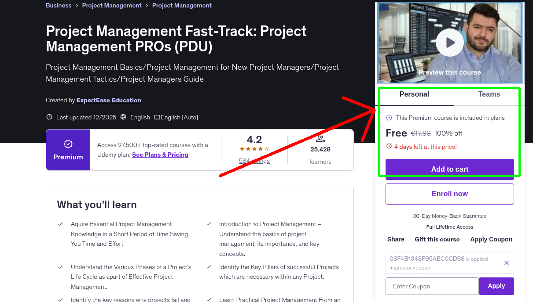This screenshot has width=533, height=302.
Task: Click the checkmark icon near 'Premium course is included'
Action: tap(389, 118)
